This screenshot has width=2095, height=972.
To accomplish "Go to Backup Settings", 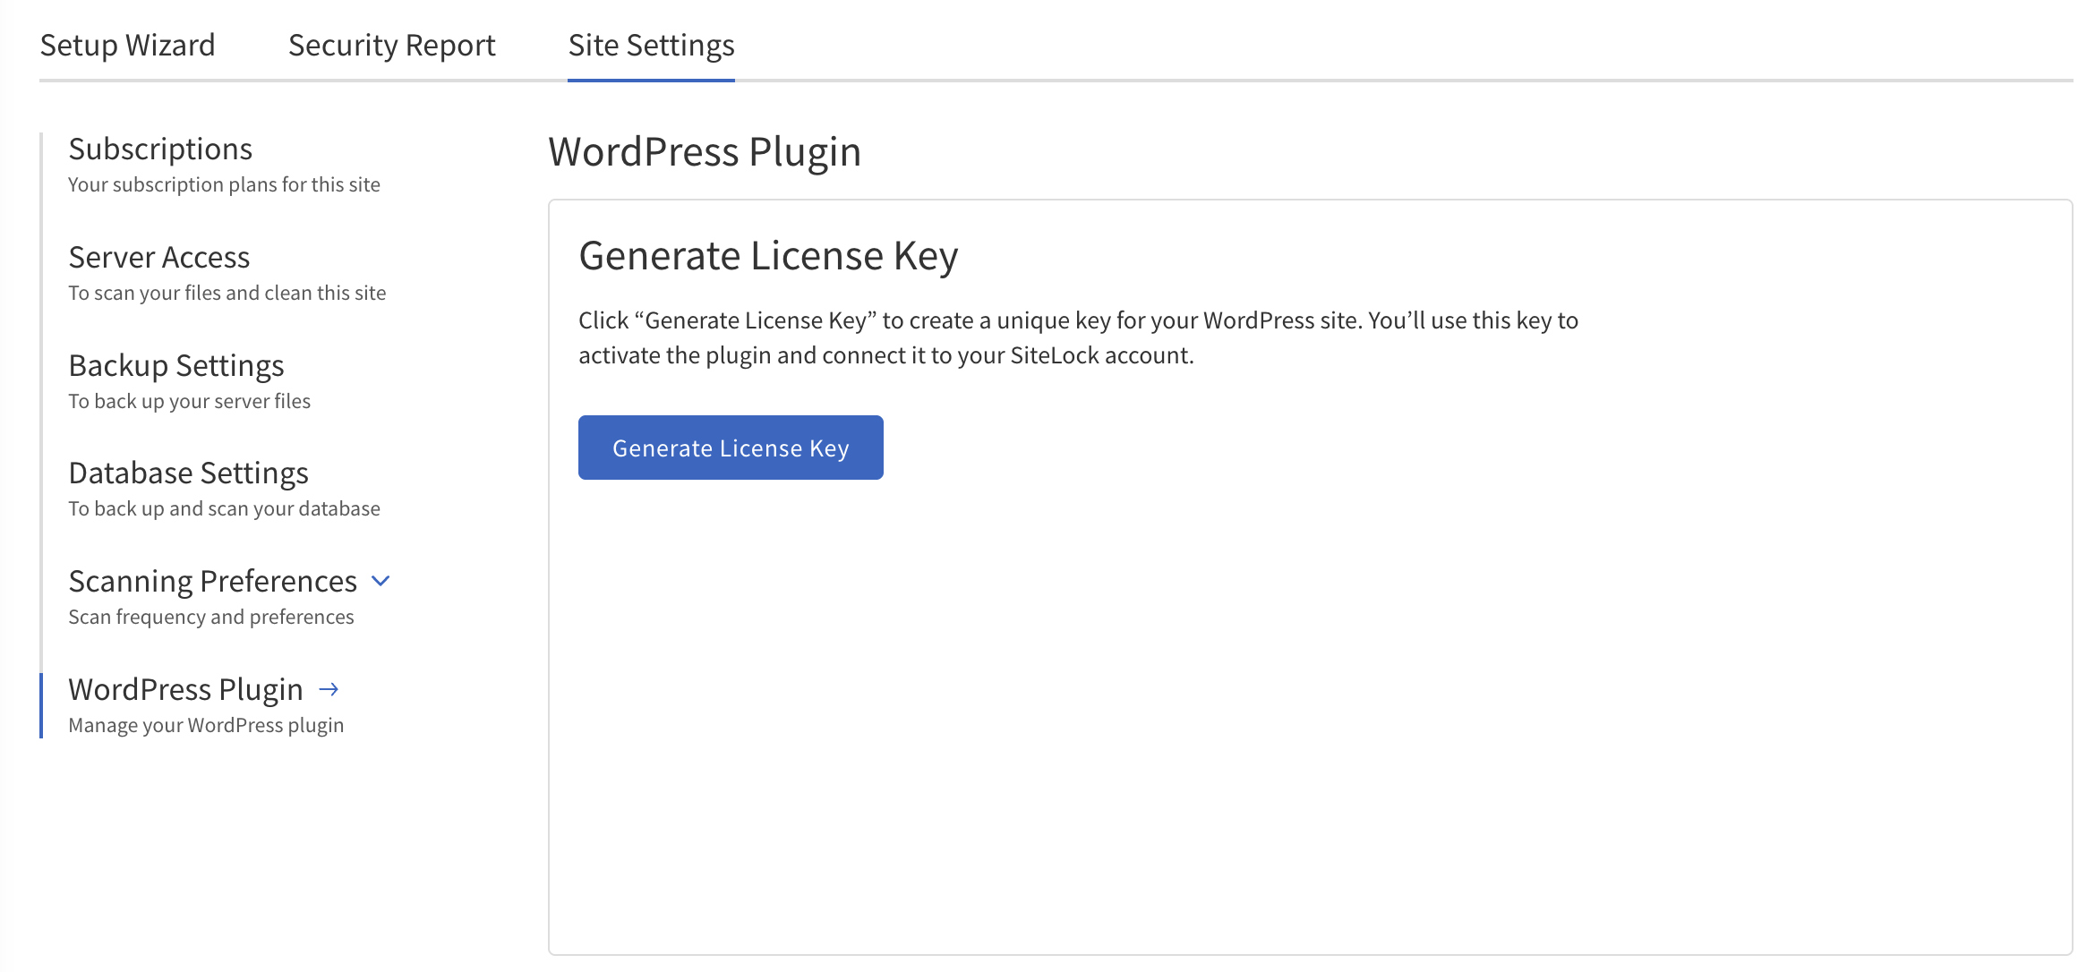I will tap(175, 365).
